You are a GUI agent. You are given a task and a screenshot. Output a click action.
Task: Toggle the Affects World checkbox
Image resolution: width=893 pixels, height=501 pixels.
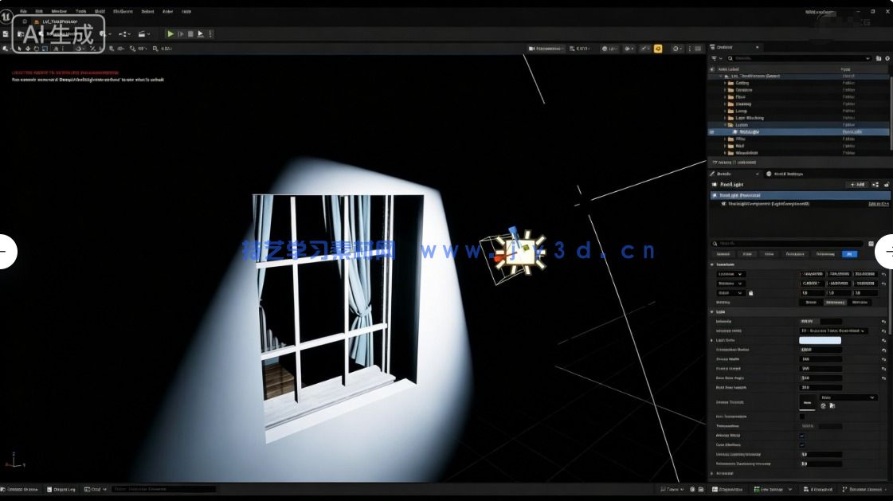802,436
